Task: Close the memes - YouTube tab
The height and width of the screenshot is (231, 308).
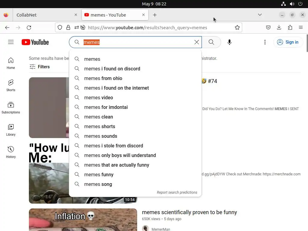Action: 143,15
